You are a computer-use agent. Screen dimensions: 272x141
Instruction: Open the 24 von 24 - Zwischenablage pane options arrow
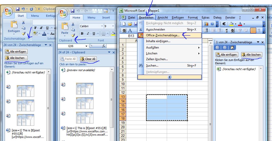pyautogui.click(x=46, y=45)
